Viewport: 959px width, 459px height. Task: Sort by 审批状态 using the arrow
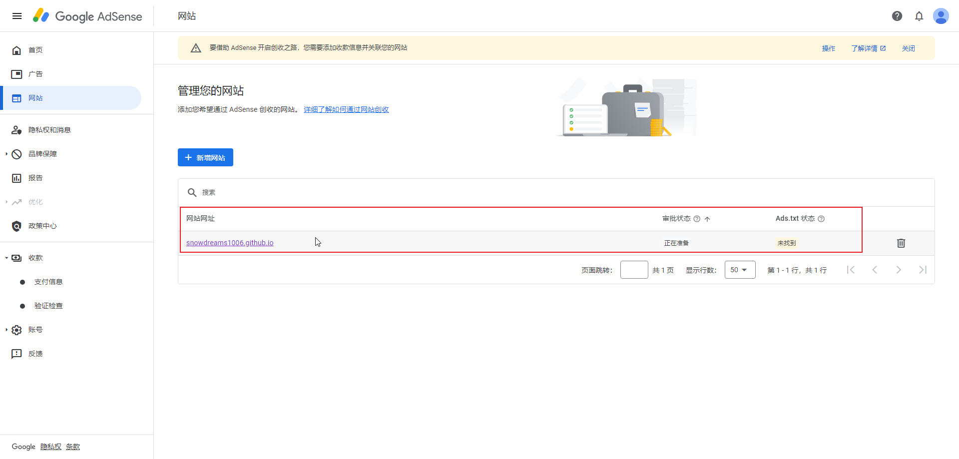click(x=707, y=219)
